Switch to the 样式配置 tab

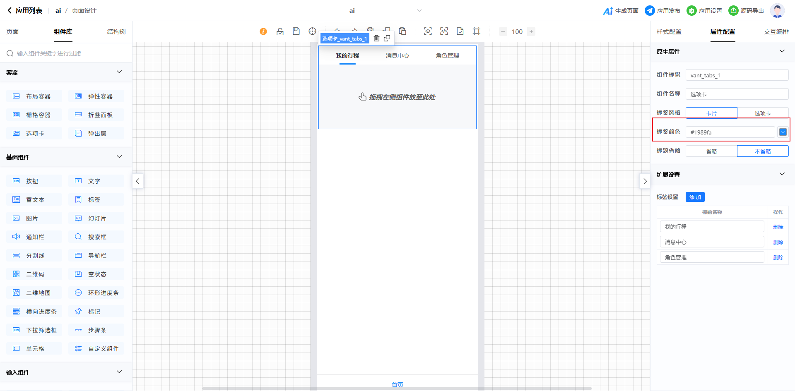pos(669,32)
